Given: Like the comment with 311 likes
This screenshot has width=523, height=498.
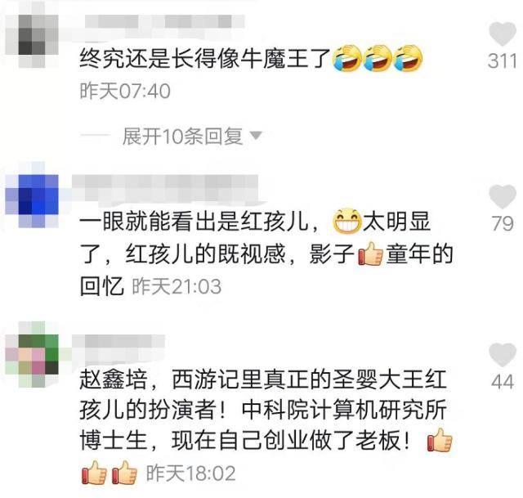Looking at the screenshot, I should click(x=503, y=34).
